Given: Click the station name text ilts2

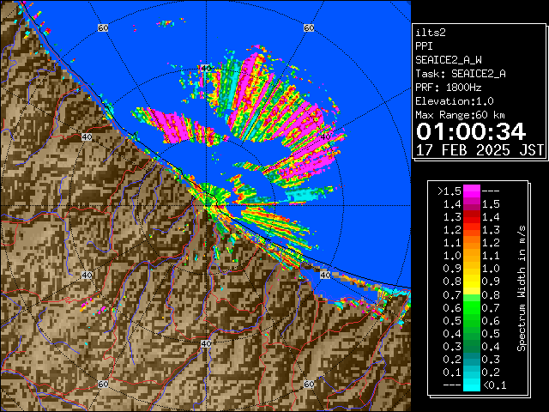Looking at the screenshot, I should (431, 33).
